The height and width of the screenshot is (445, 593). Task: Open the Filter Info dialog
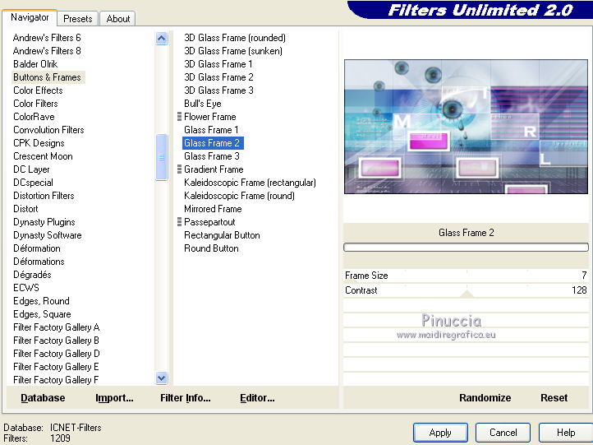tap(186, 397)
